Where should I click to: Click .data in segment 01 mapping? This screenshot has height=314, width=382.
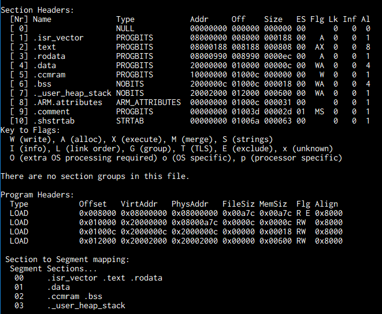click(x=58, y=287)
